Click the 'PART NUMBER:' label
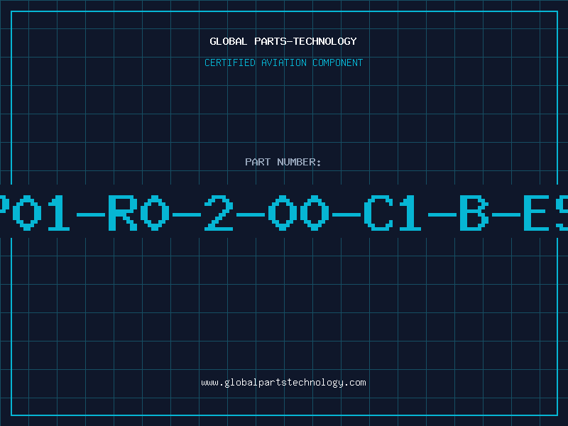 [283, 162]
